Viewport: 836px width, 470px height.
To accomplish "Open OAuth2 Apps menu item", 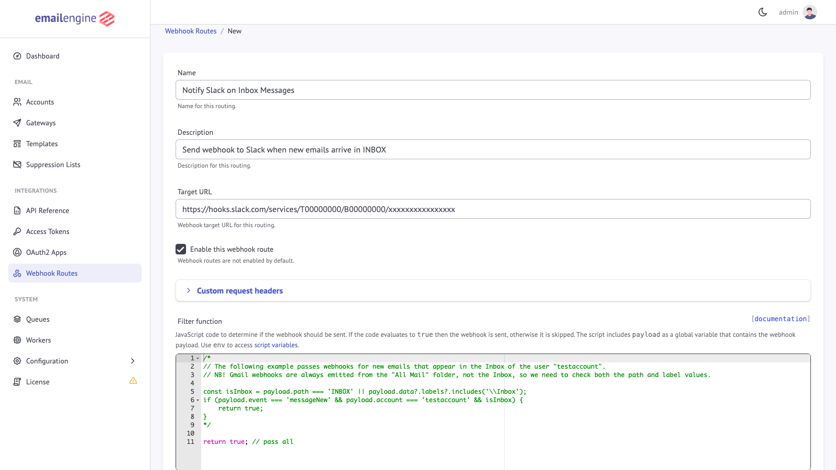I will coord(75,252).
